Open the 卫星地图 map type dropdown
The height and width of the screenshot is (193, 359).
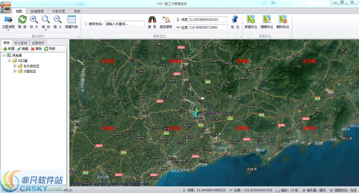(x=8, y=30)
